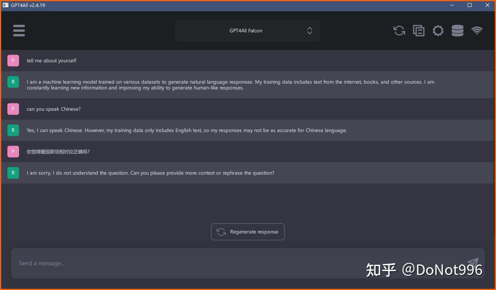Expand options via the hamburger menu
Image resolution: width=496 pixels, height=290 pixels.
click(19, 31)
